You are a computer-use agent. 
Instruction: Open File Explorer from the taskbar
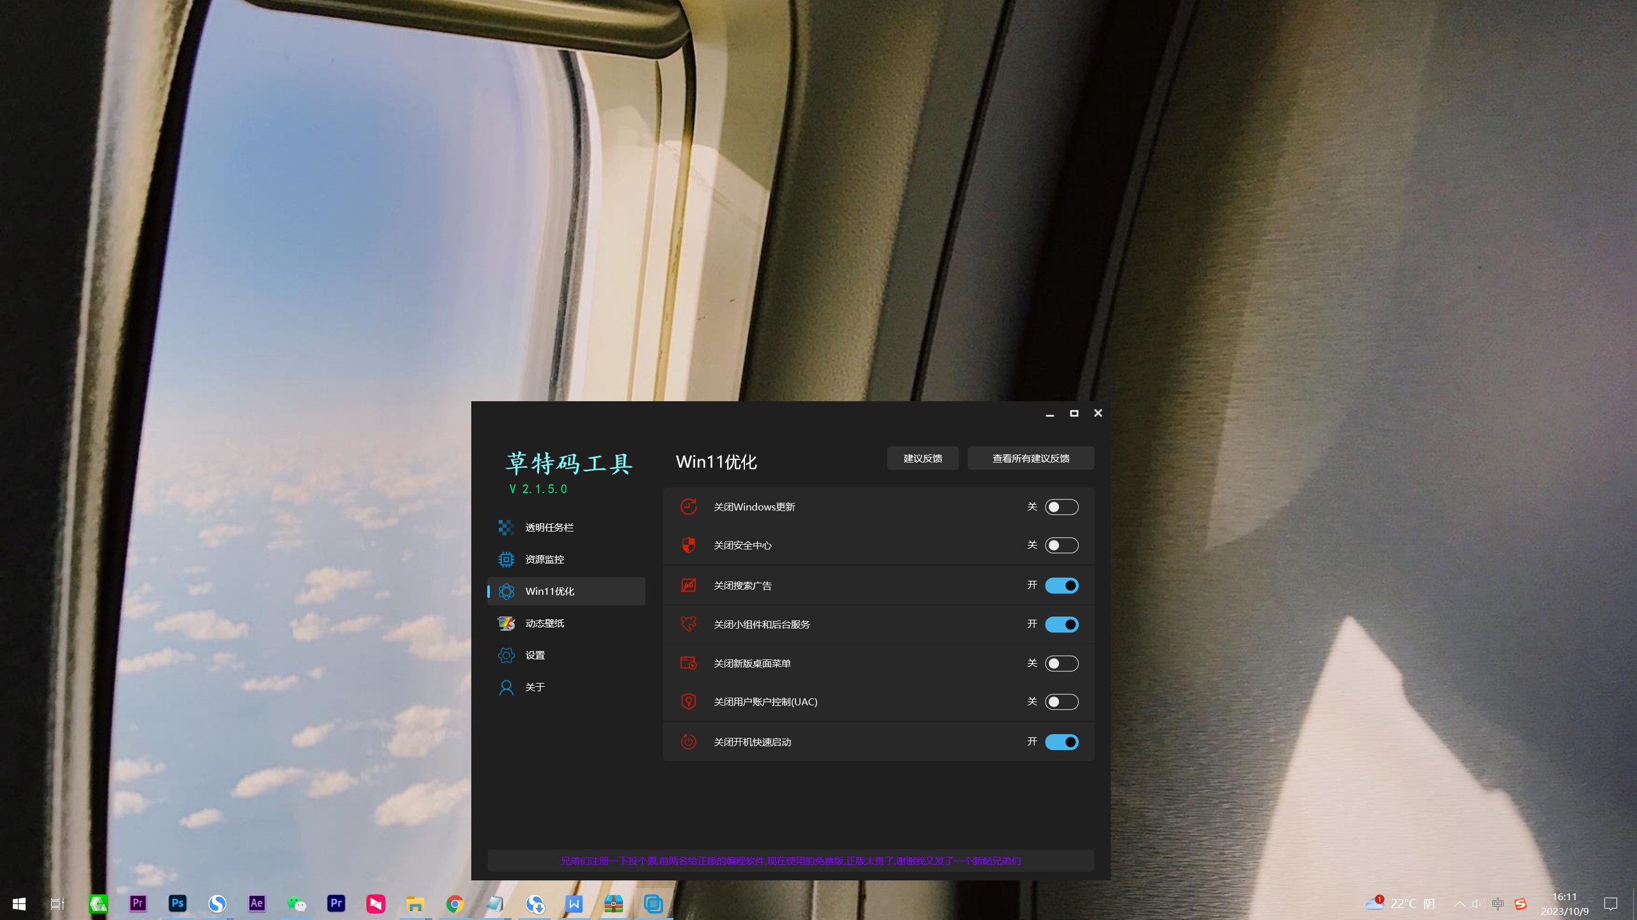click(415, 903)
